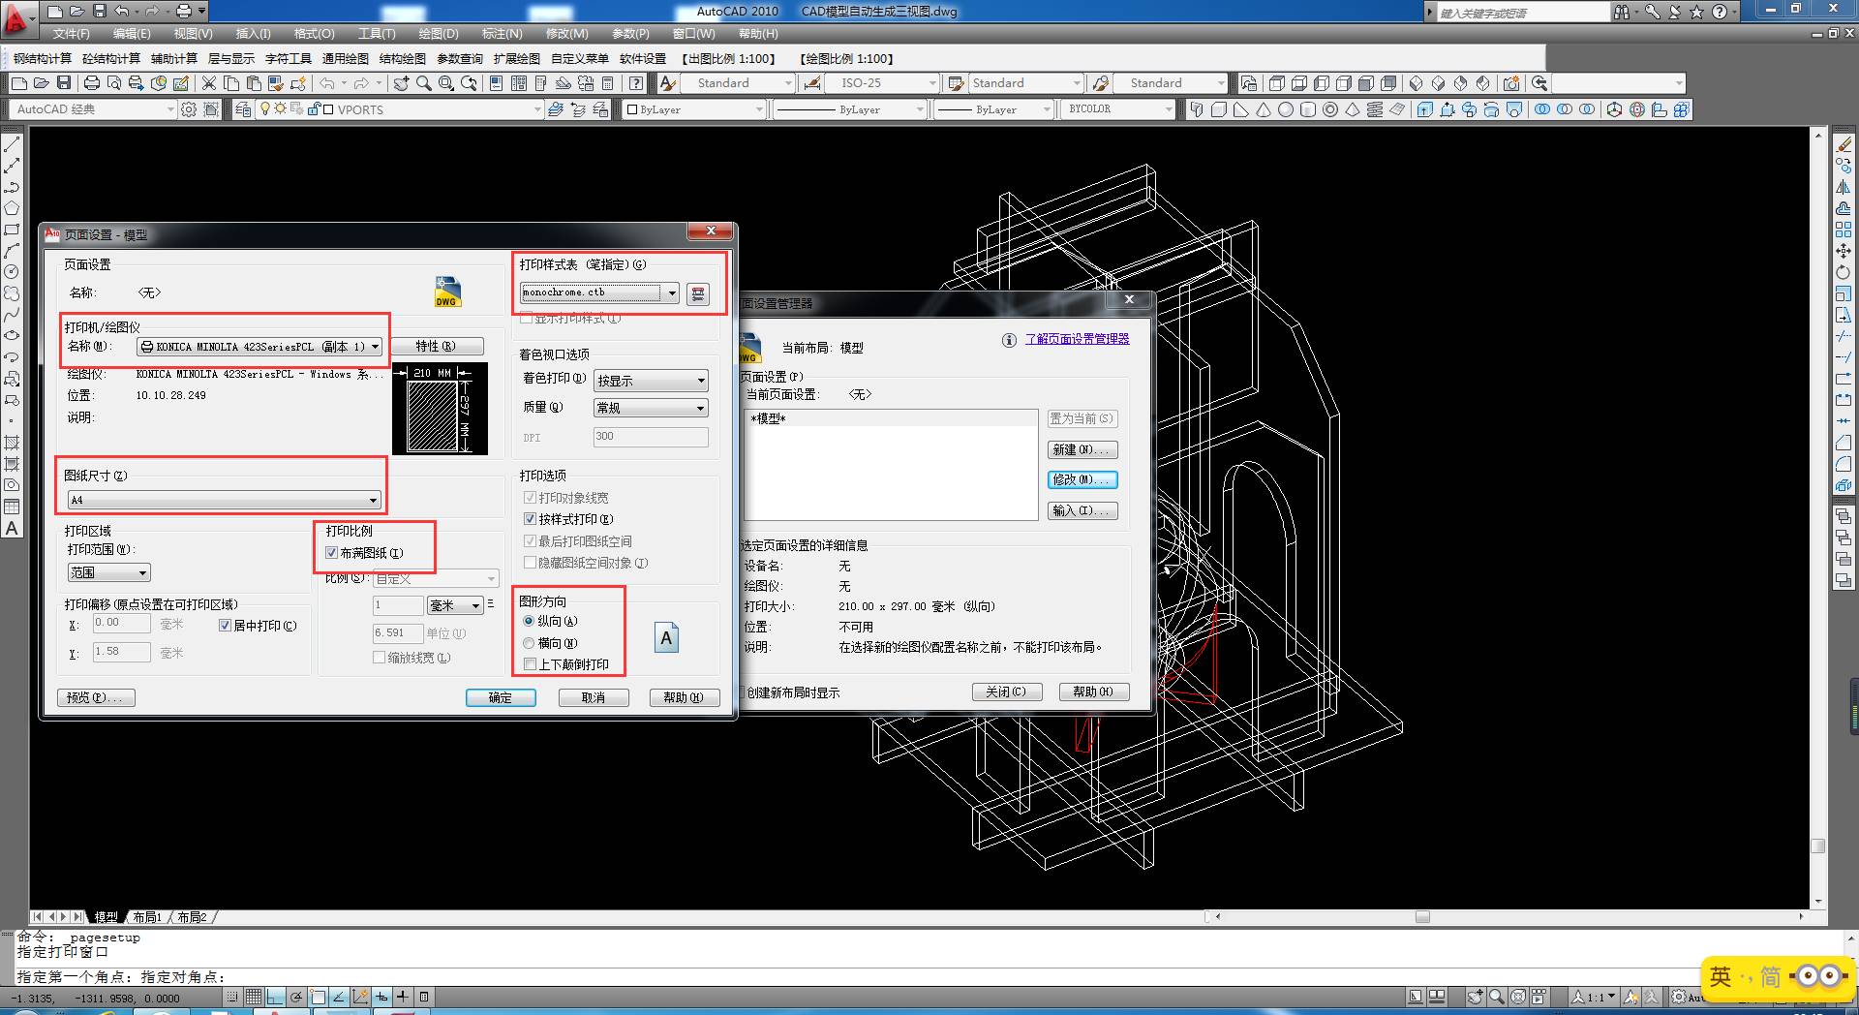This screenshot has width=1859, height=1015.
Task: Click the Union solid editing icon
Action: click(1542, 109)
